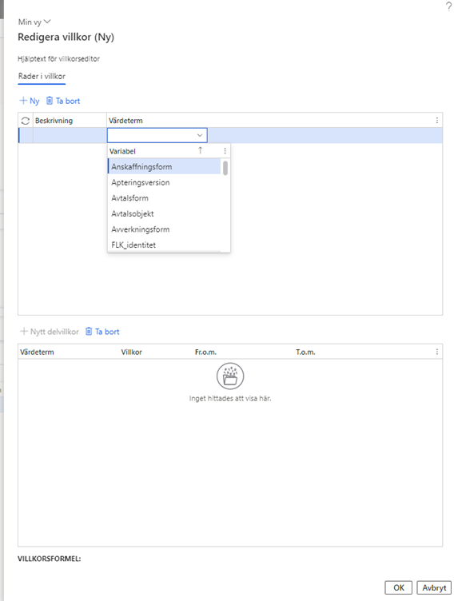Click the dropdown list scrollbar thumb
Viewport: 458px width, 601px height.
[225, 168]
